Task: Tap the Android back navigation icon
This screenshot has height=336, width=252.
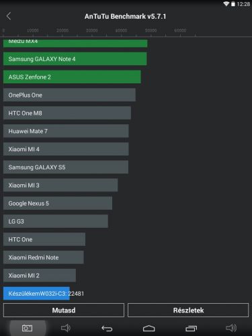Action: 107,329
